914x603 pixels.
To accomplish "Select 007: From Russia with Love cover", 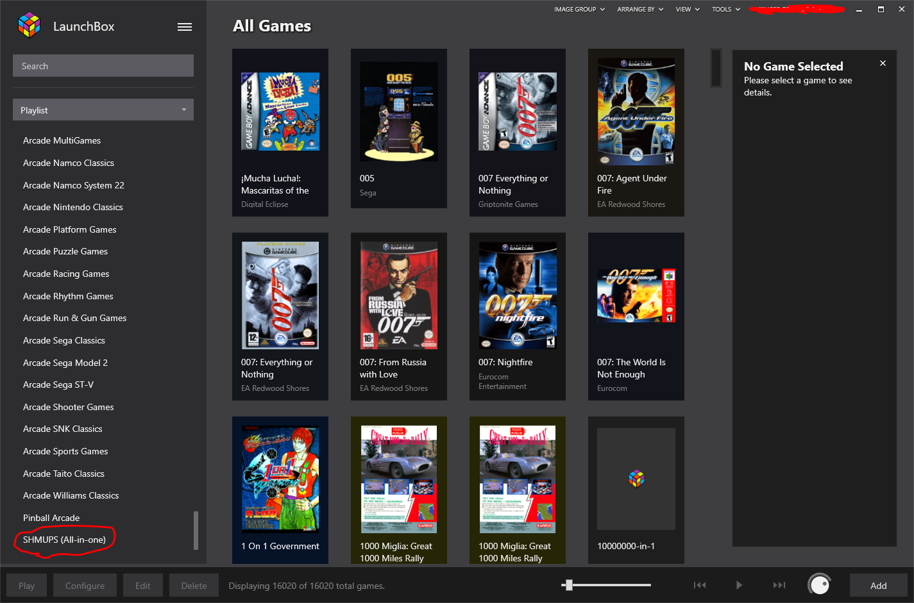I will click(399, 295).
